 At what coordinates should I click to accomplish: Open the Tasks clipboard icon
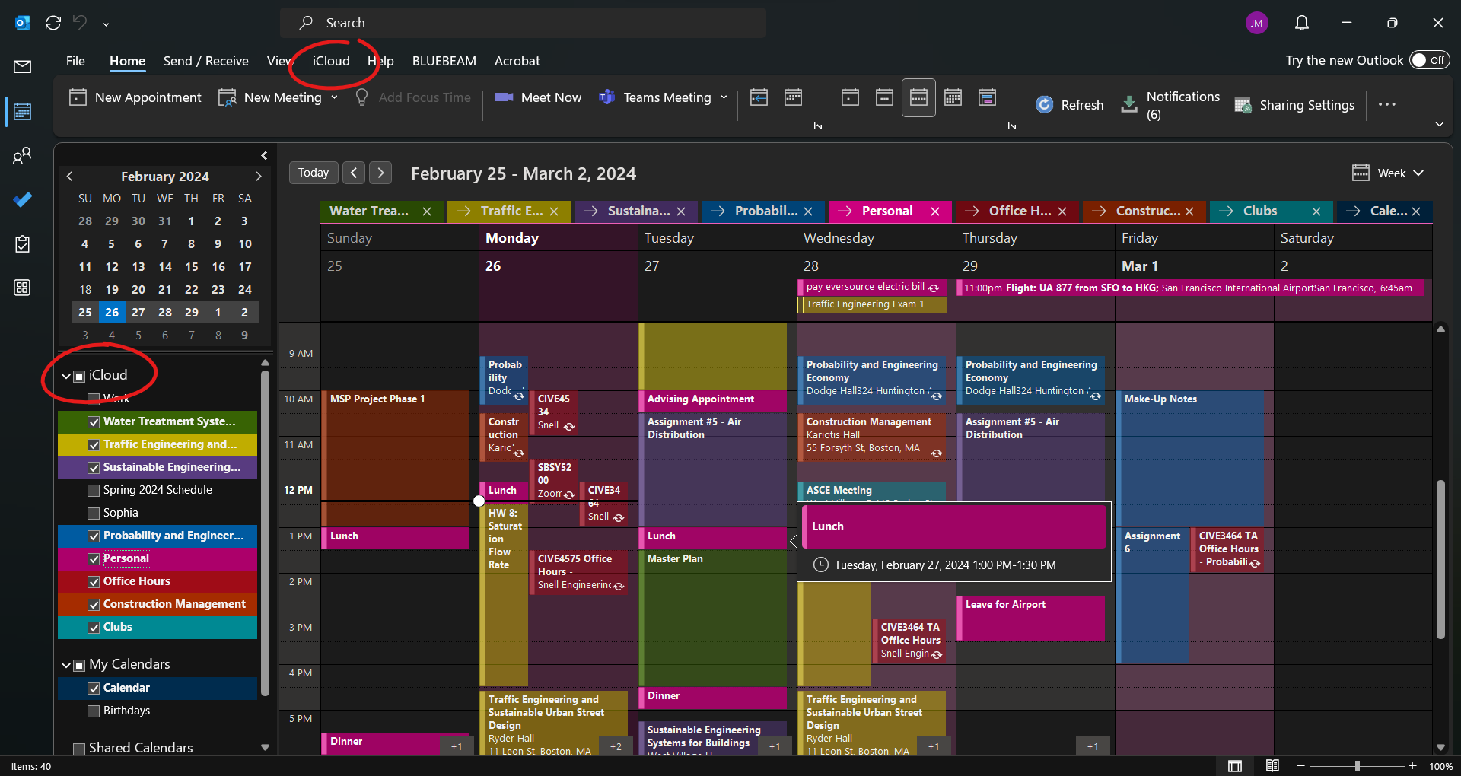coord(22,243)
